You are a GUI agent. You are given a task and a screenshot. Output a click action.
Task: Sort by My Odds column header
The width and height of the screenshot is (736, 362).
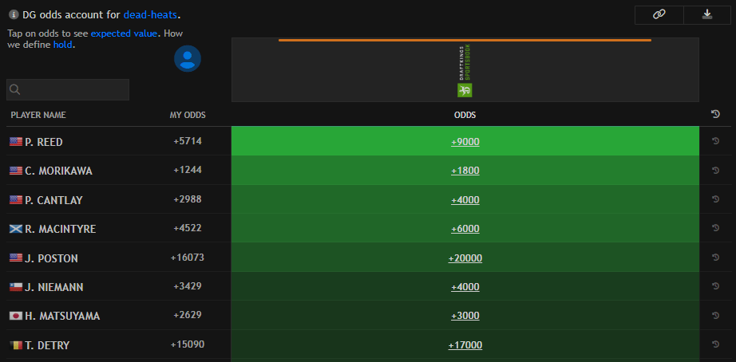pyautogui.click(x=188, y=115)
